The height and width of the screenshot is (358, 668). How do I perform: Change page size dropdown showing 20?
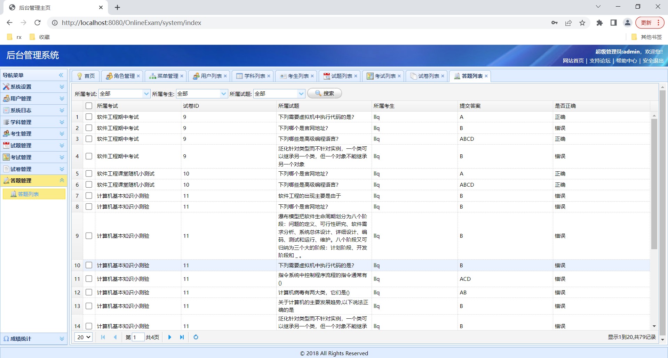pos(83,337)
